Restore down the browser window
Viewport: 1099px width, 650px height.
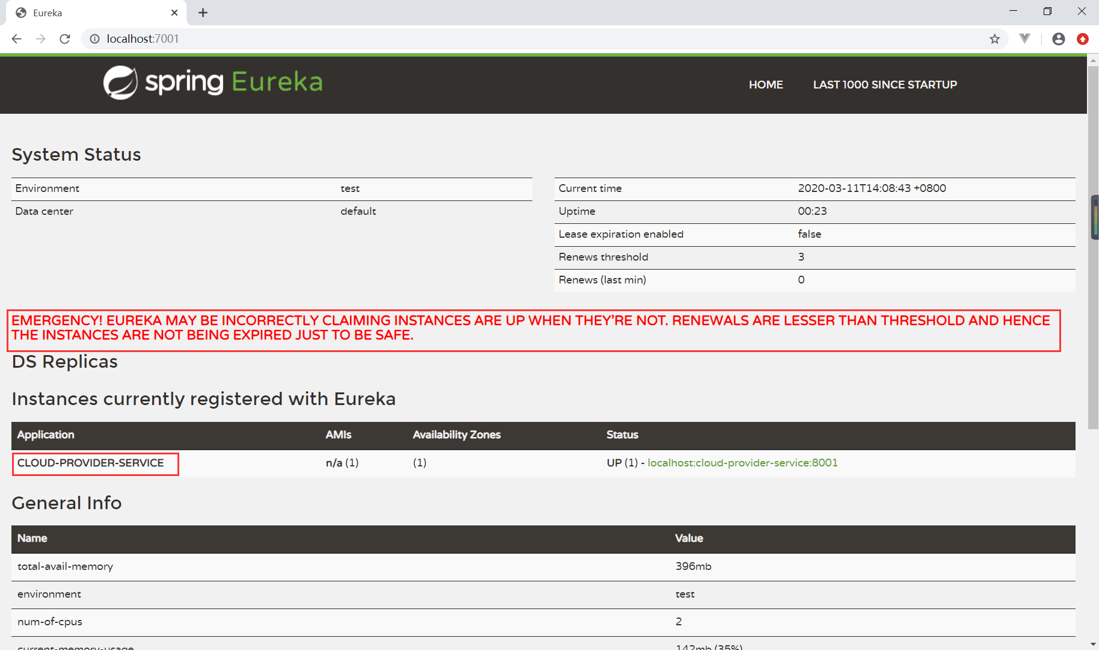(x=1047, y=11)
